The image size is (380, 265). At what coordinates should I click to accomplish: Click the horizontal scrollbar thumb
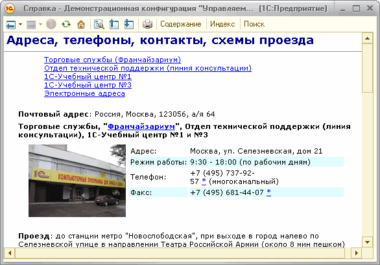coord(180,253)
